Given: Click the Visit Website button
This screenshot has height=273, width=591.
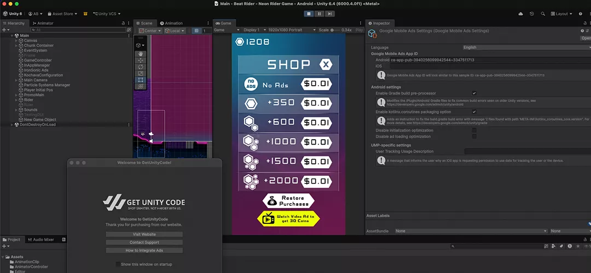Looking at the screenshot, I should pos(144,234).
